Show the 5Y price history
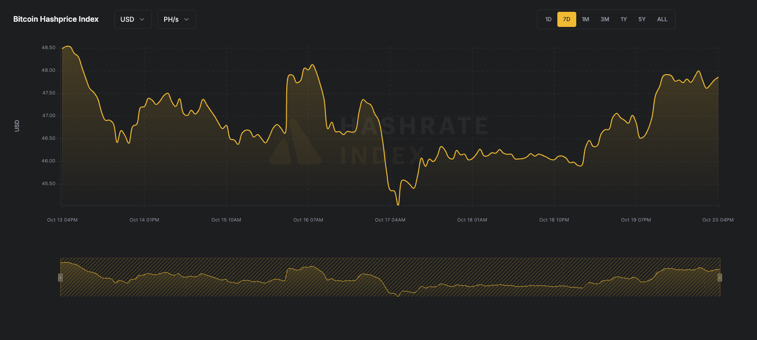 (x=642, y=19)
